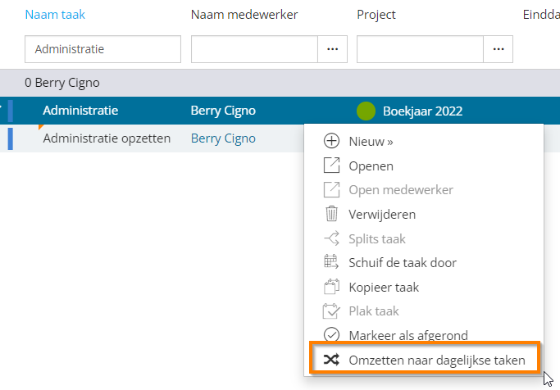Viewport: 560px width, 390px height.
Task: Open Berry Cigno link in Administratie opzetten row
Action: click(x=223, y=138)
